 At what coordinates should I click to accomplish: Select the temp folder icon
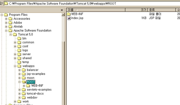pyautogui.click(x=20, y=62)
